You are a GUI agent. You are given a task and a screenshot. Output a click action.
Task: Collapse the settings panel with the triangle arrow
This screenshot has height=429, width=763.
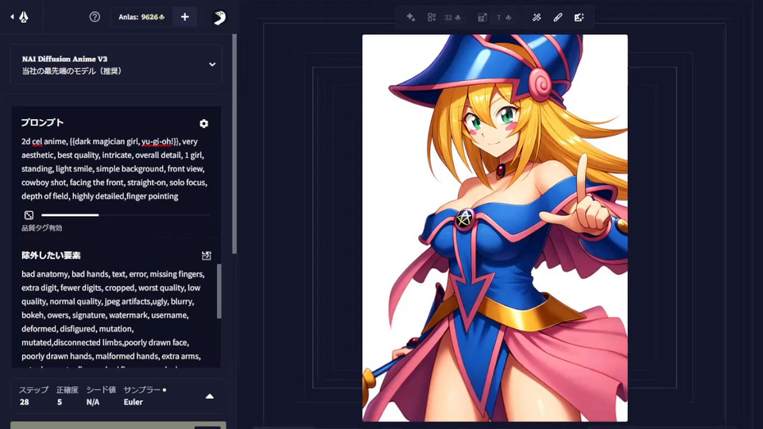pos(210,396)
